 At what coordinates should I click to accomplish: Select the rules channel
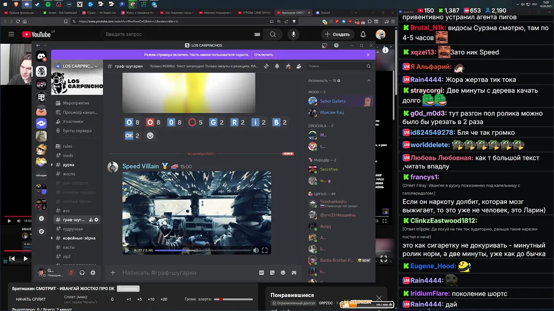(x=77, y=146)
